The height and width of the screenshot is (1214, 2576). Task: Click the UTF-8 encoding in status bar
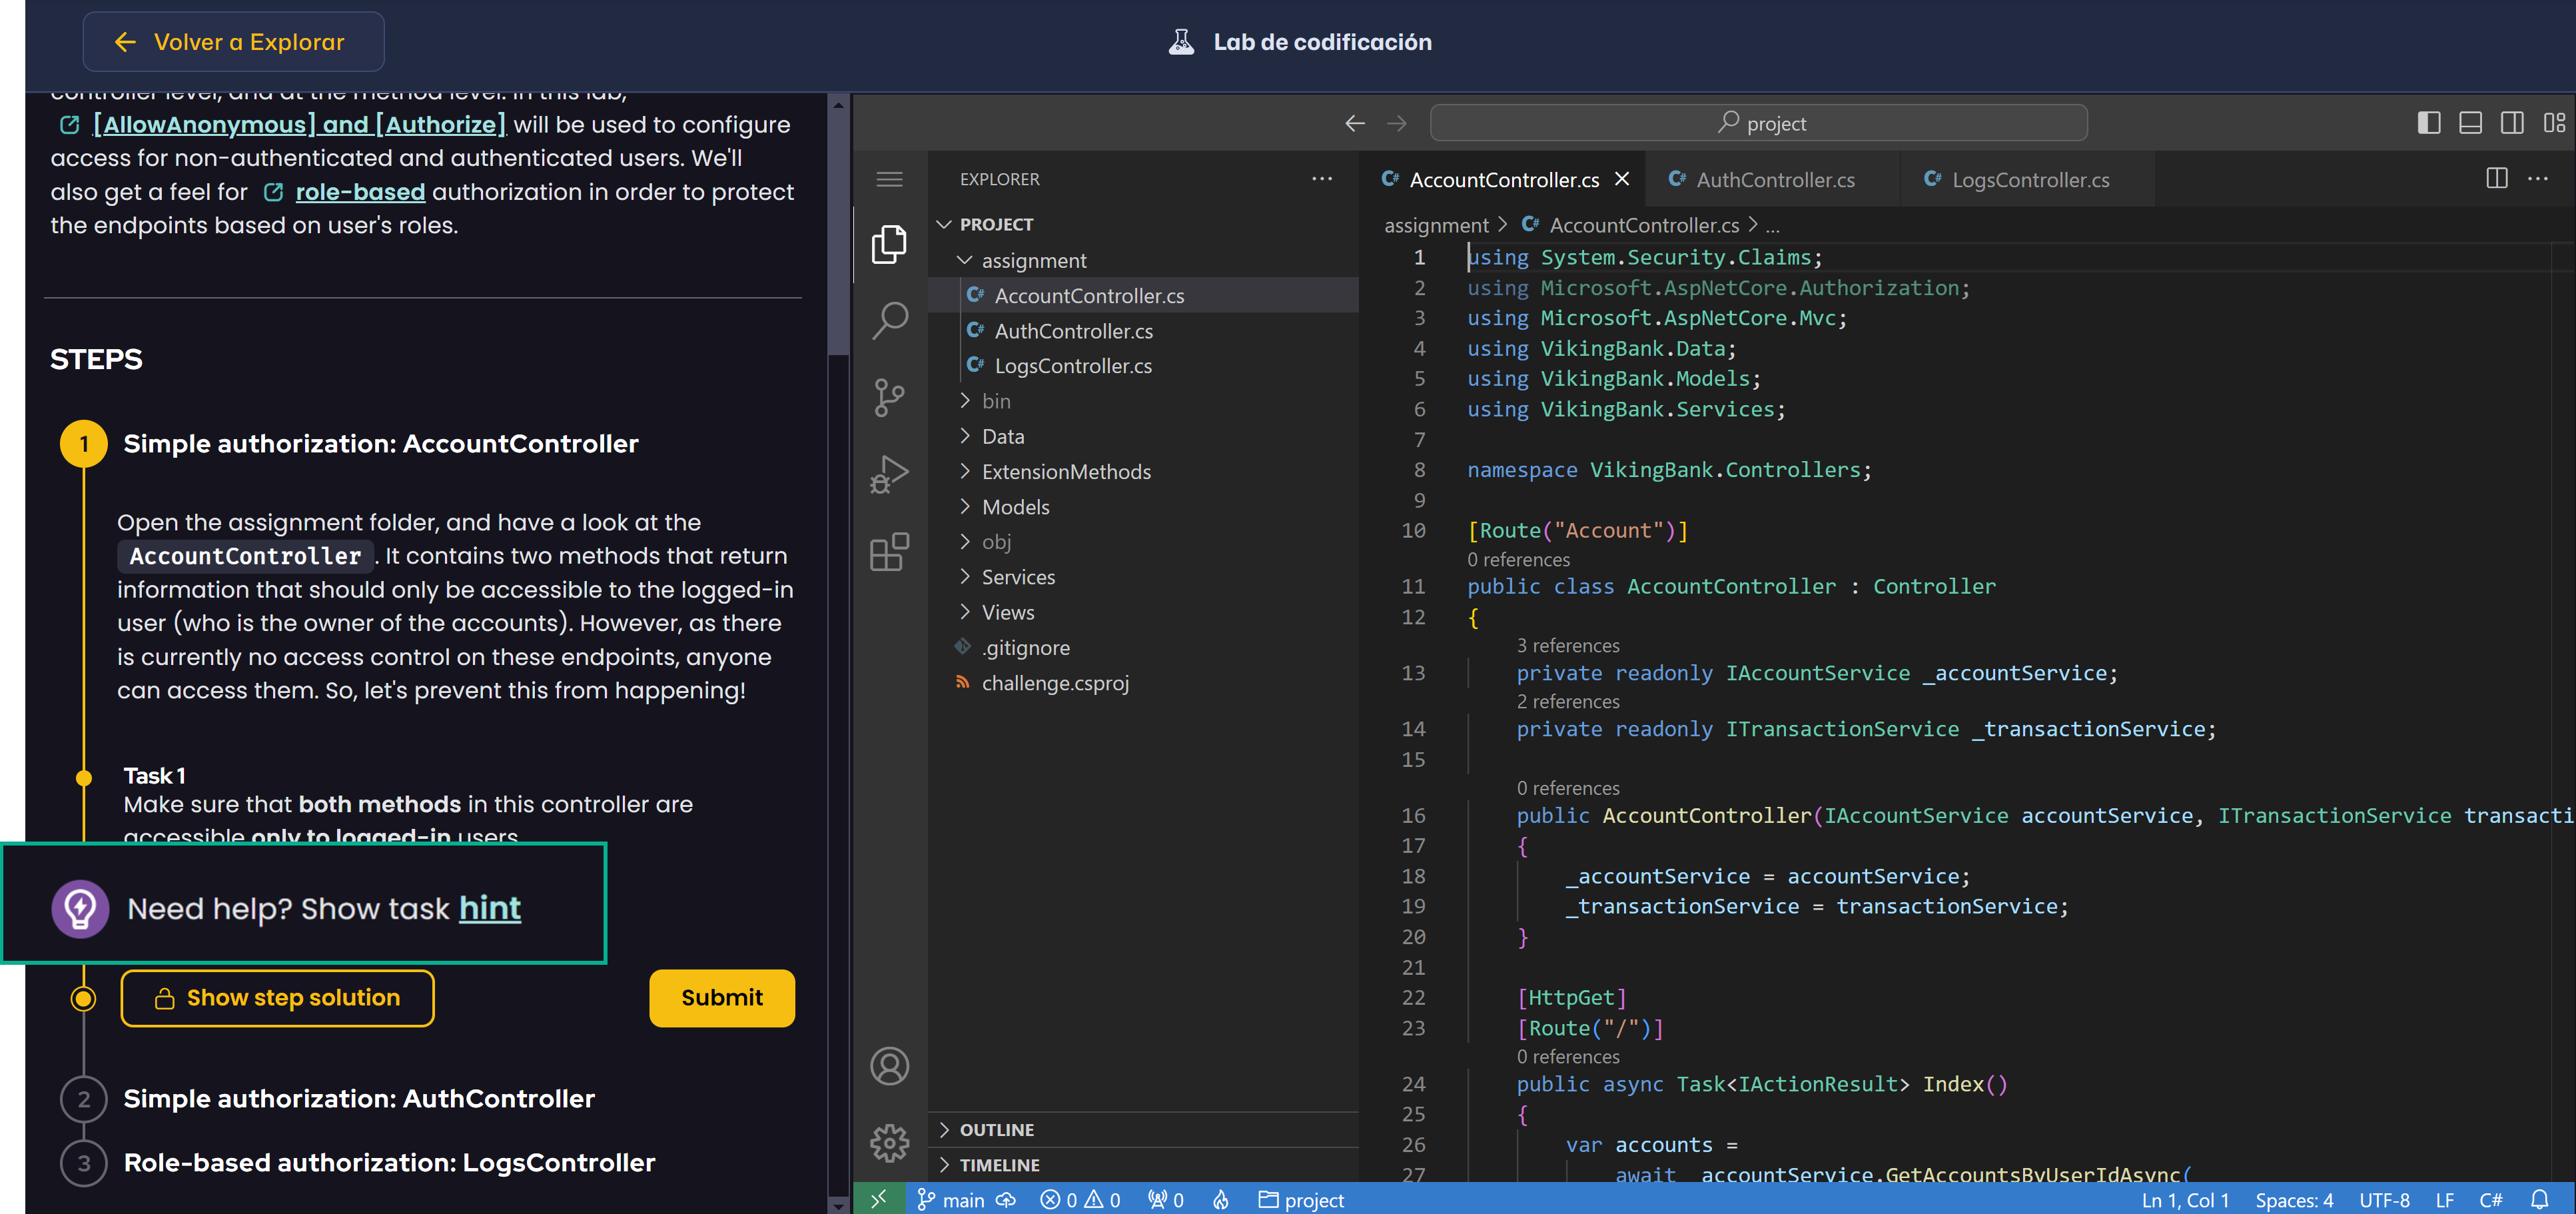click(x=2384, y=1199)
